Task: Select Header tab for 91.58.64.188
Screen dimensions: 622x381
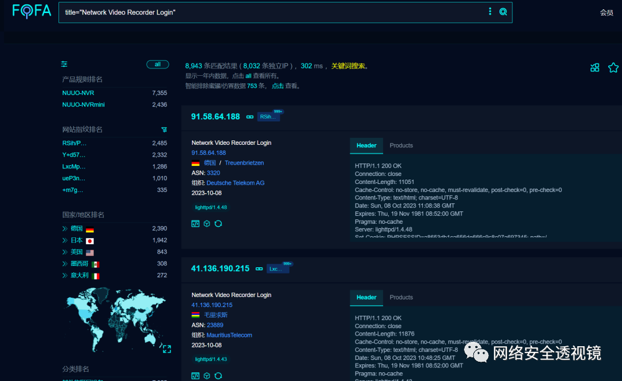Action: [366, 145]
